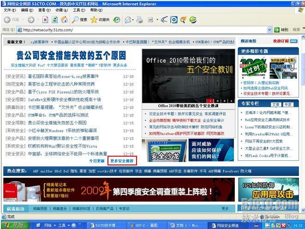Select slide 2 on the Office 2010 banner

(x=218, y=101)
